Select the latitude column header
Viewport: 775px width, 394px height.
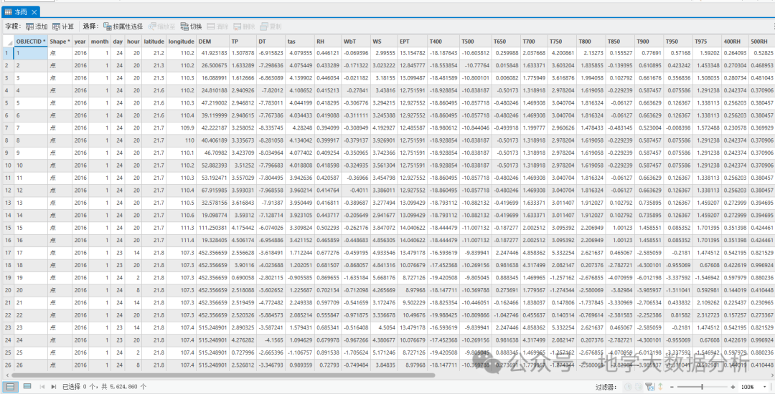point(154,42)
